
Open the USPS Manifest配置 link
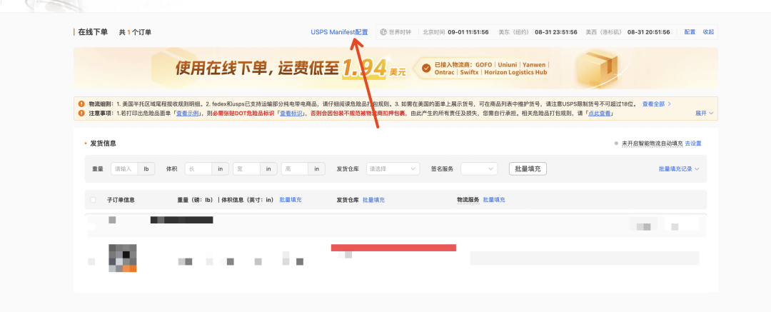(x=339, y=32)
